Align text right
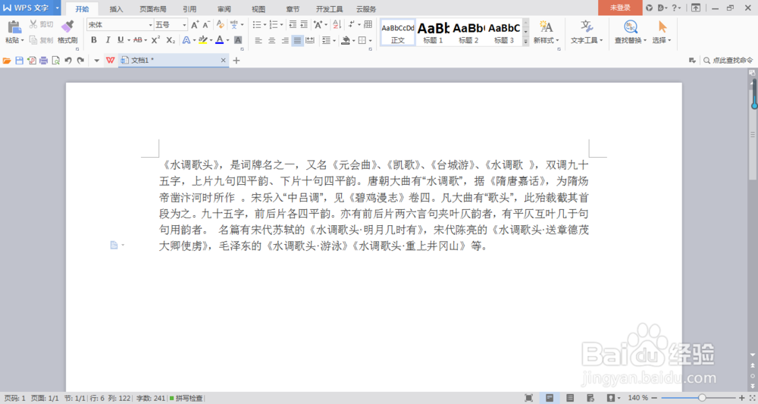This screenshot has width=758, height=404. [285, 41]
